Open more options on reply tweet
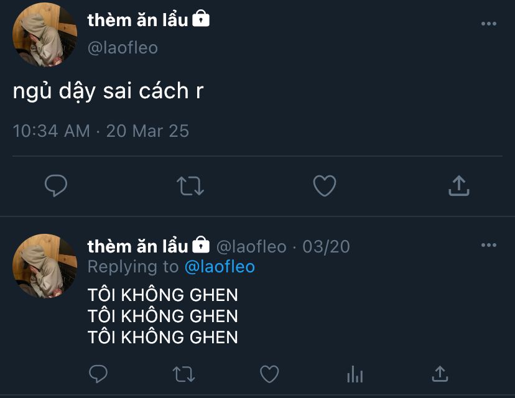515x398 pixels. point(489,245)
